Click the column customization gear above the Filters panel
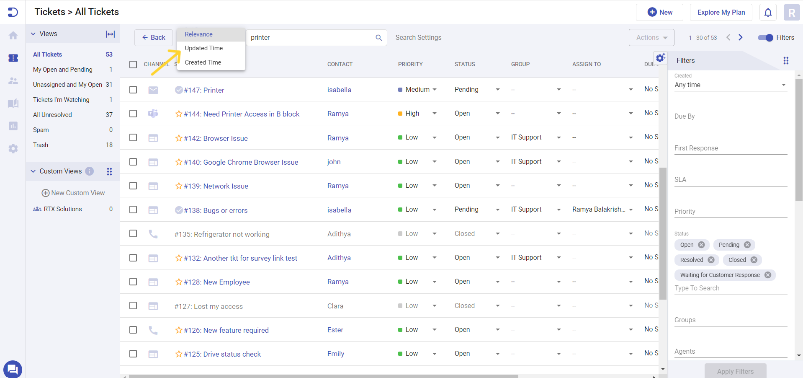The image size is (803, 378). click(661, 58)
